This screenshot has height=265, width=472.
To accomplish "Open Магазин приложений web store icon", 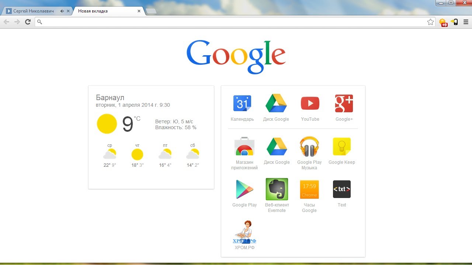I will coord(244,146).
